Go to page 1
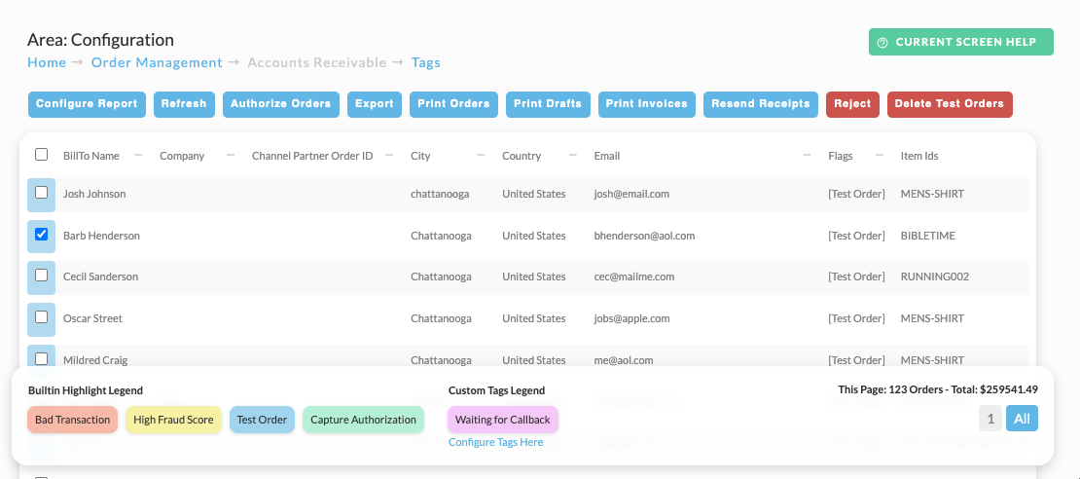The image size is (1080, 479). click(990, 419)
